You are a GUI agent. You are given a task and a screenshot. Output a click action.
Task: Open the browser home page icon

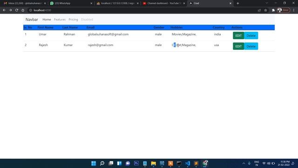pos(23,10)
